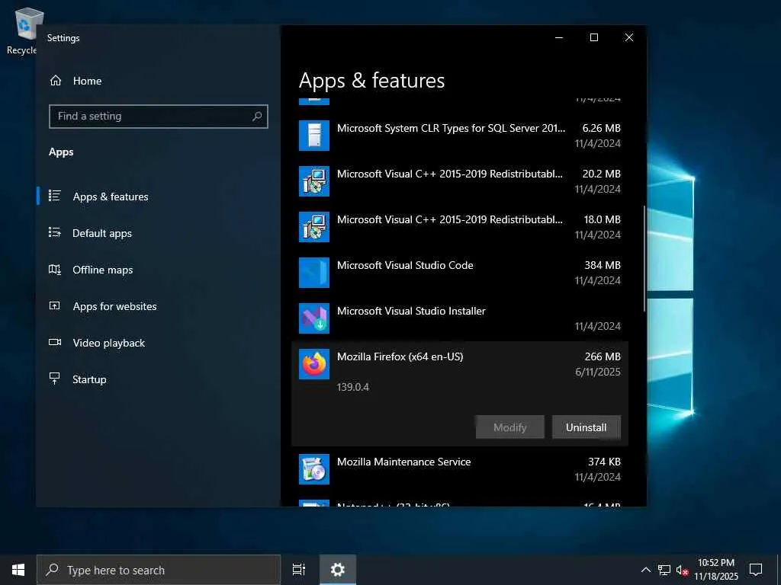
Task: Select Microsoft System CLR Types for SQL Server
Action: point(460,136)
